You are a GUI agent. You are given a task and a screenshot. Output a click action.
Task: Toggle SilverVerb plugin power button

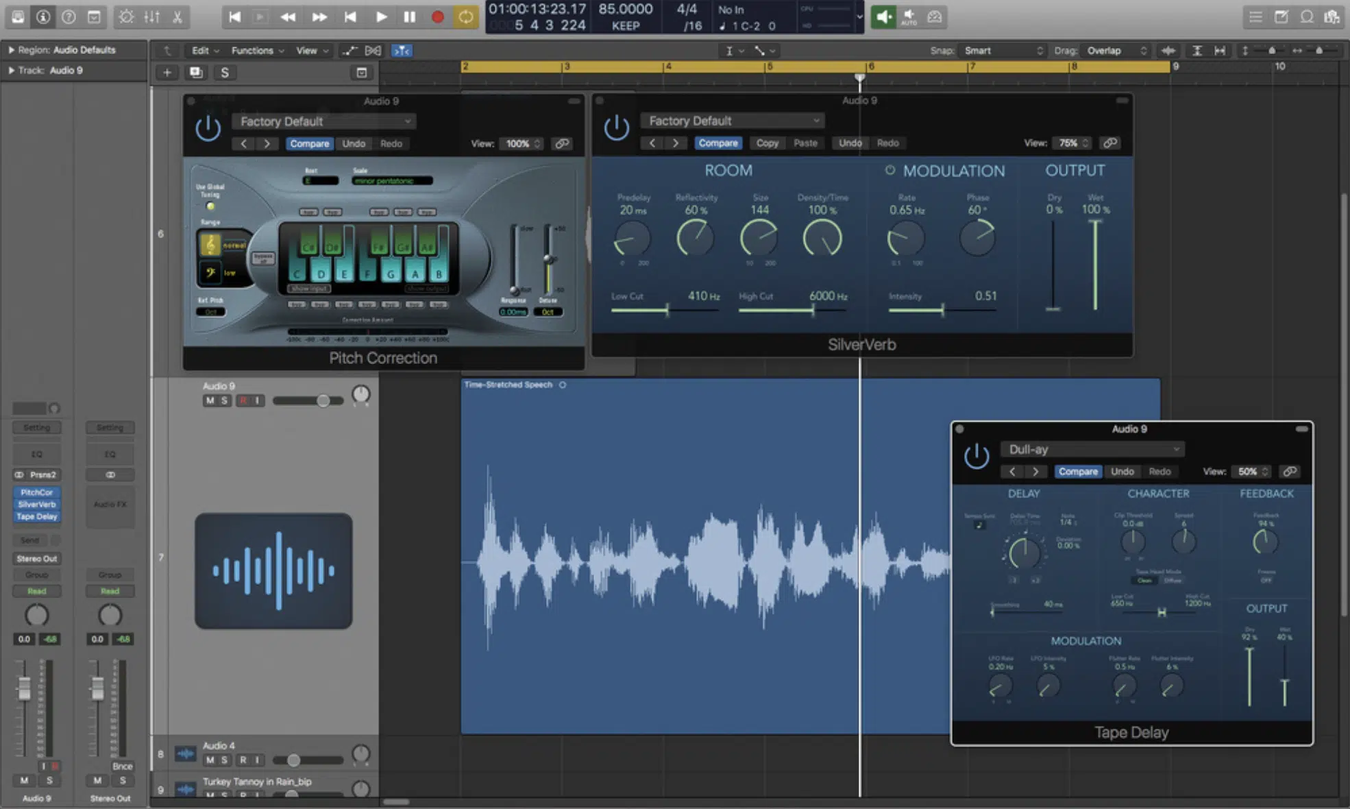pos(616,128)
